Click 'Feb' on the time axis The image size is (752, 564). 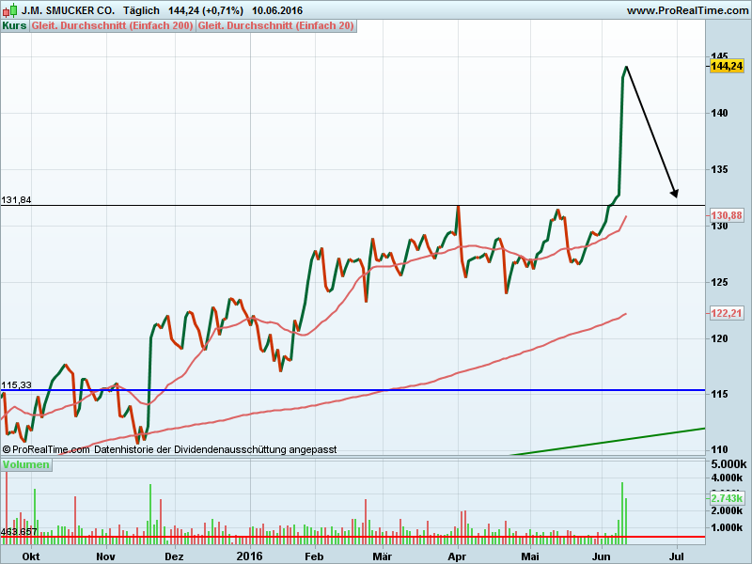click(x=314, y=556)
